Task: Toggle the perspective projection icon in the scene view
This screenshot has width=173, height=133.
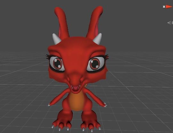Action: pyautogui.click(x=169, y=23)
